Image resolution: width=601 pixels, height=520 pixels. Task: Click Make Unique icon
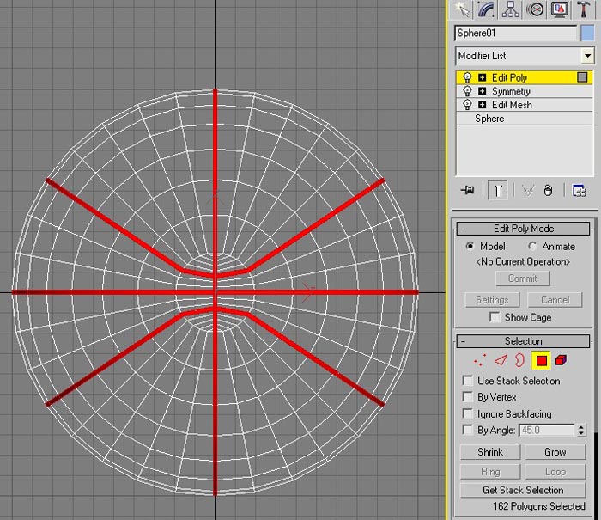(527, 190)
